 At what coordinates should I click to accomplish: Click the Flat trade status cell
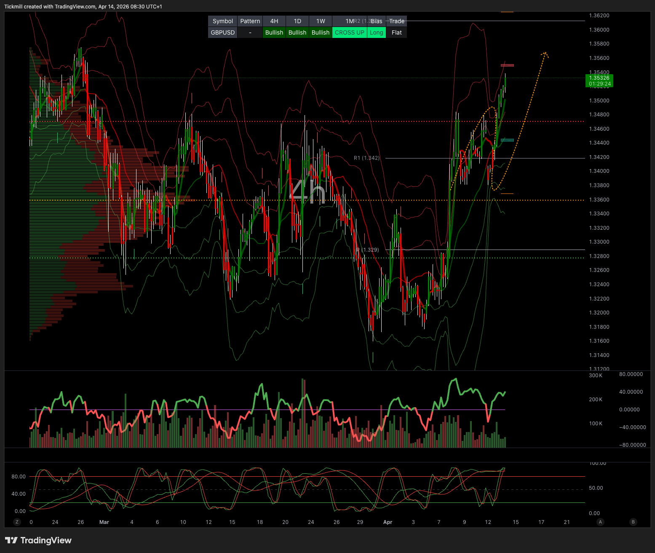tap(396, 32)
